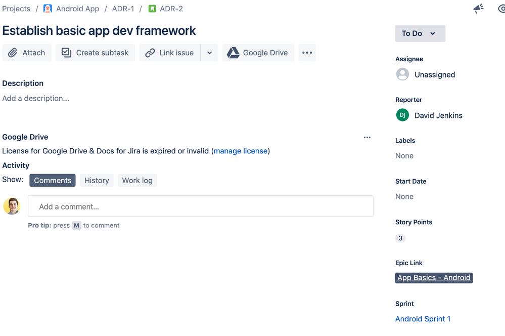Image resolution: width=505 pixels, height=336 pixels.
Task: Click the Attach paperclip button
Action: [27, 53]
